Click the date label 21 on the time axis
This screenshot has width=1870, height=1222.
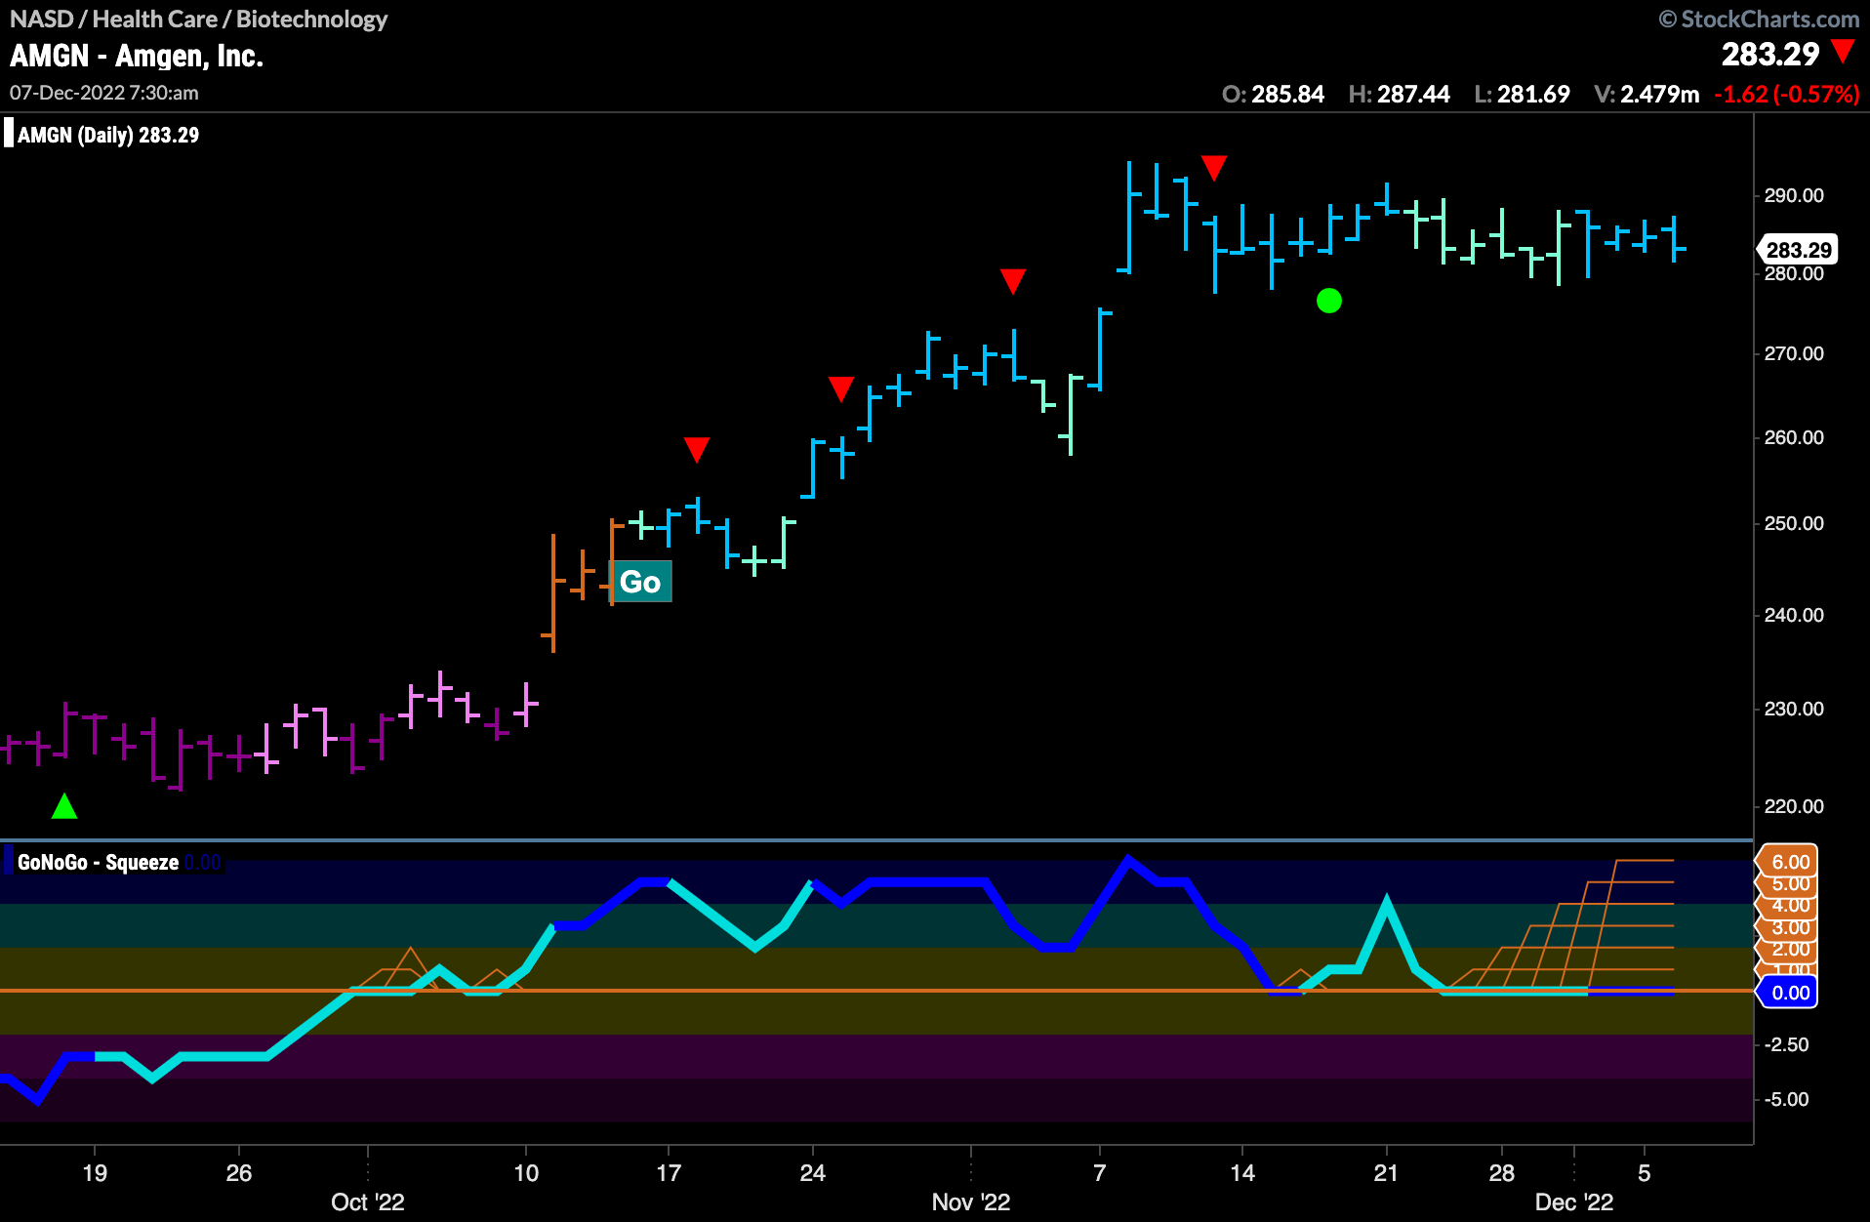point(1386,1172)
